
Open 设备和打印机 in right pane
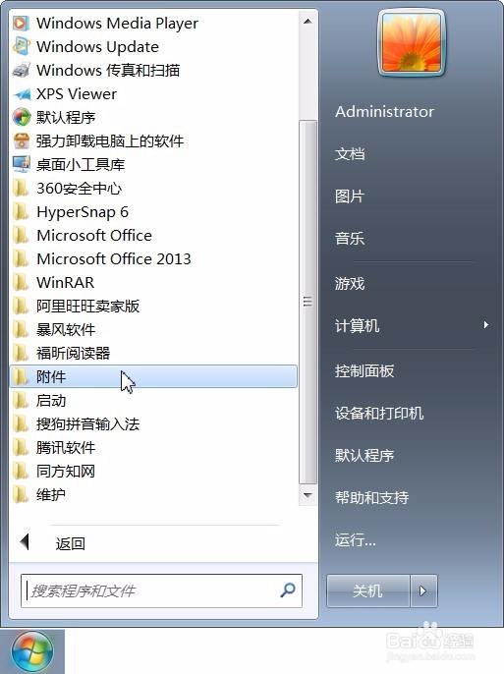379,414
